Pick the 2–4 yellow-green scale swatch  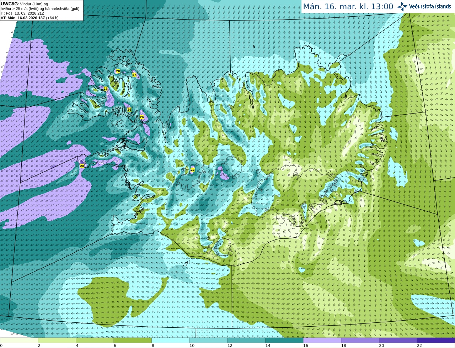click(x=57, y=340)
